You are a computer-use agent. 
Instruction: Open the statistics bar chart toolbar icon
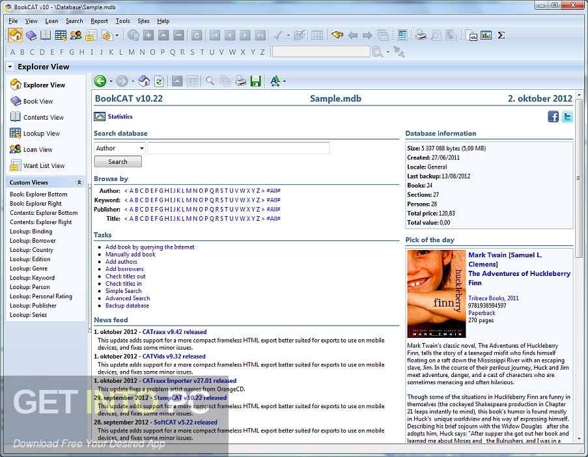coord(486,35)
